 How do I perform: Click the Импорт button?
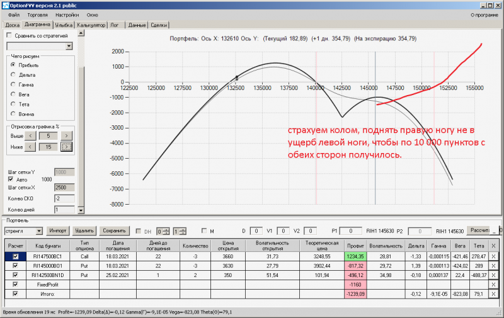tap(58, 230)
